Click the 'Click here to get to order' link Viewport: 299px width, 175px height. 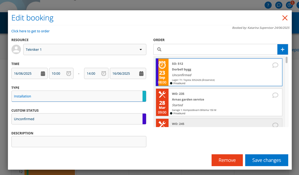tap(30, 31)
